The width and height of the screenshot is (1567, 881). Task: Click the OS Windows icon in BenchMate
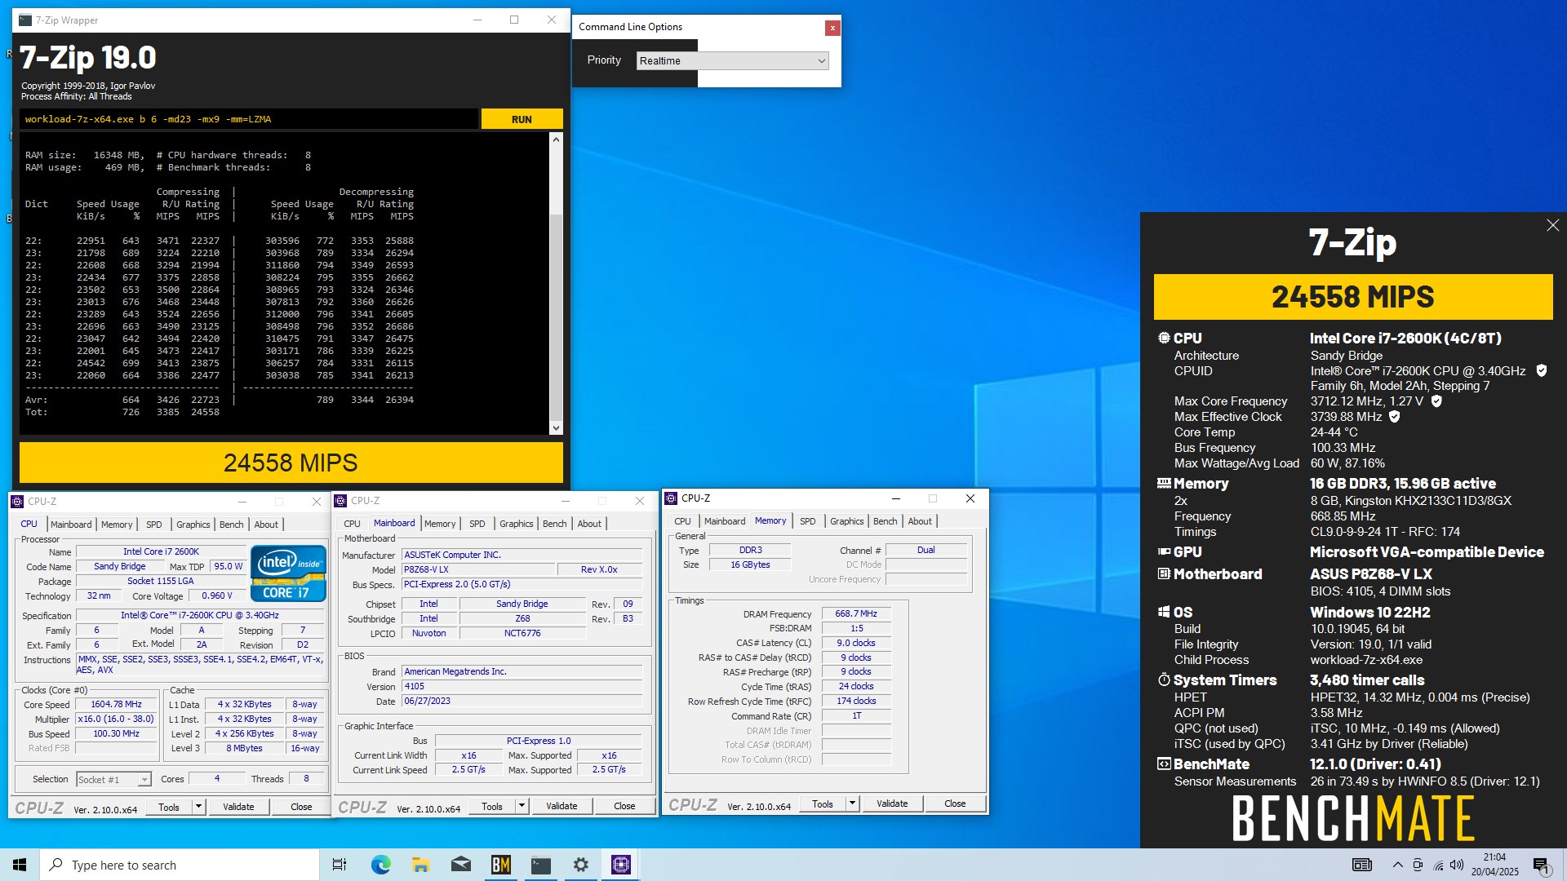[1164, 612]
